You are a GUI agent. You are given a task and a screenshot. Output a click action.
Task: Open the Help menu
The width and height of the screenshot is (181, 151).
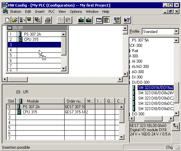pyautogui.click(x=106, y=12)
